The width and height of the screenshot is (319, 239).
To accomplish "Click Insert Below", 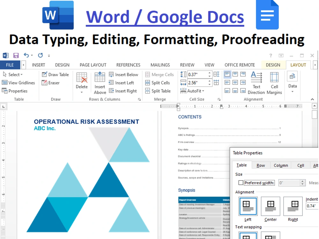I will (x=123, y=75).
